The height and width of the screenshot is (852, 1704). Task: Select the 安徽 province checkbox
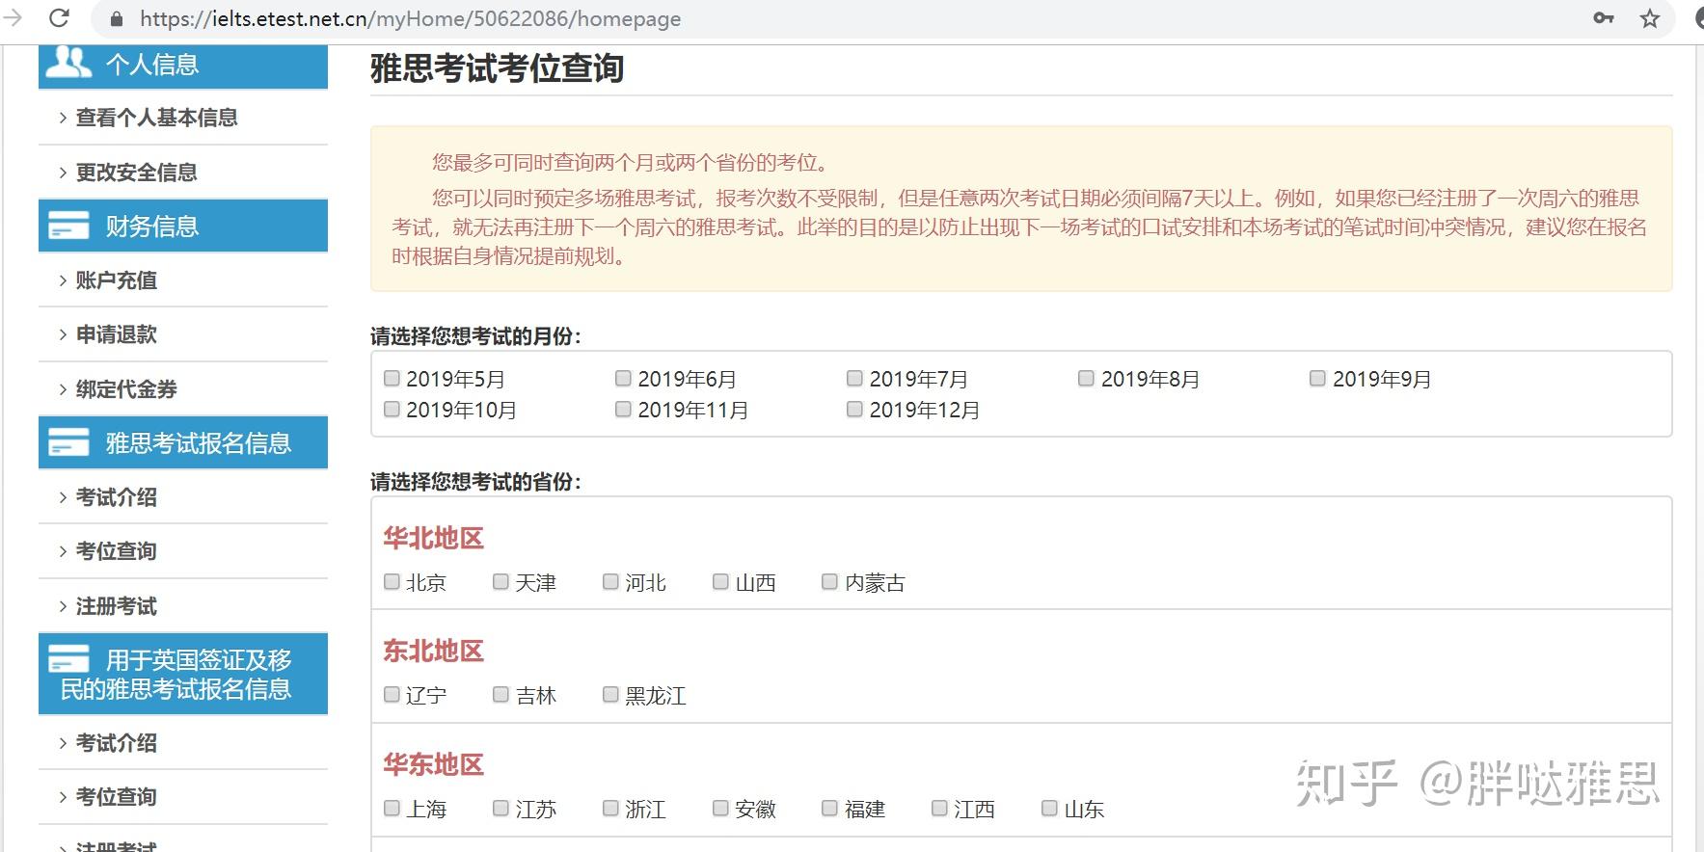pyautogui.click(x=720, y=808)
